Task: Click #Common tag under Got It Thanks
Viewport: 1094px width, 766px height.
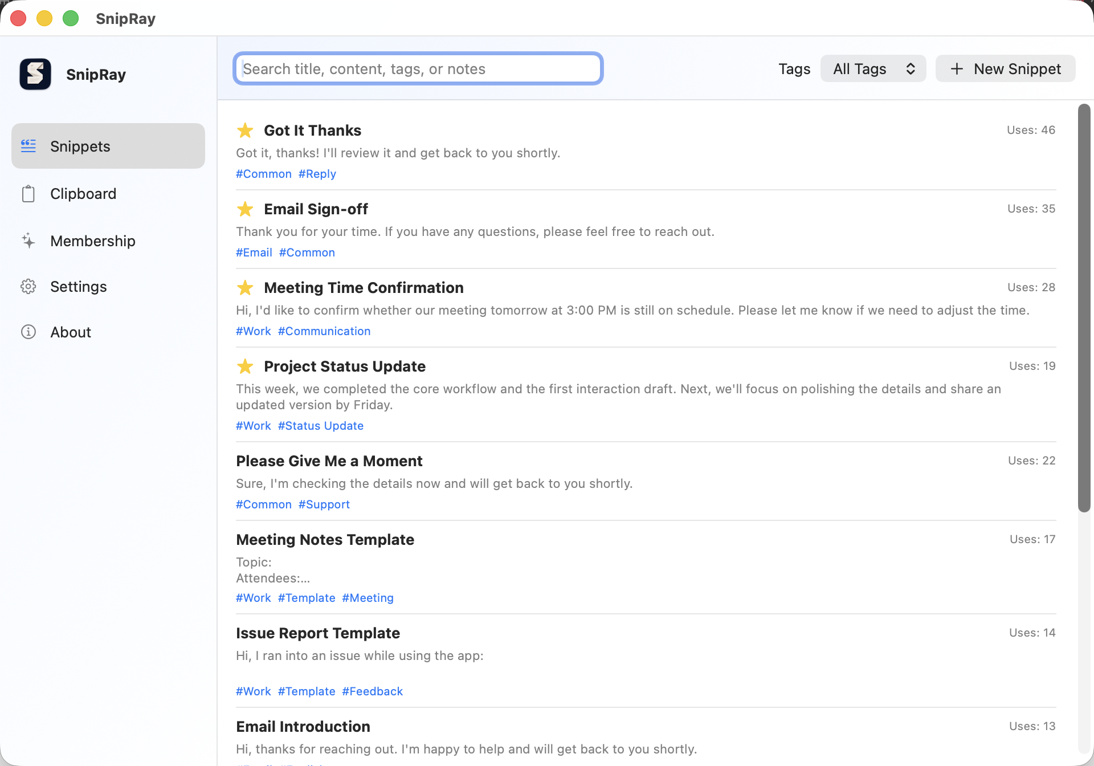Action: 264,174
